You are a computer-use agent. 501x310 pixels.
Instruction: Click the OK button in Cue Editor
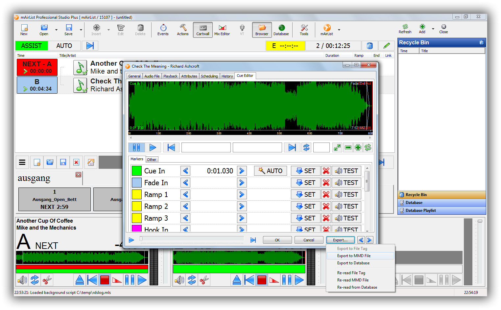[x=277, y=240]
